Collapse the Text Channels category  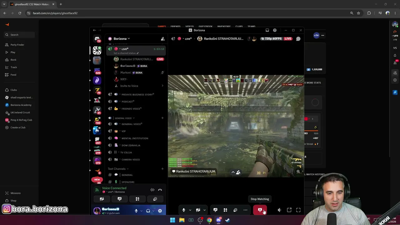pyautogui.click(x=118, y=169)
